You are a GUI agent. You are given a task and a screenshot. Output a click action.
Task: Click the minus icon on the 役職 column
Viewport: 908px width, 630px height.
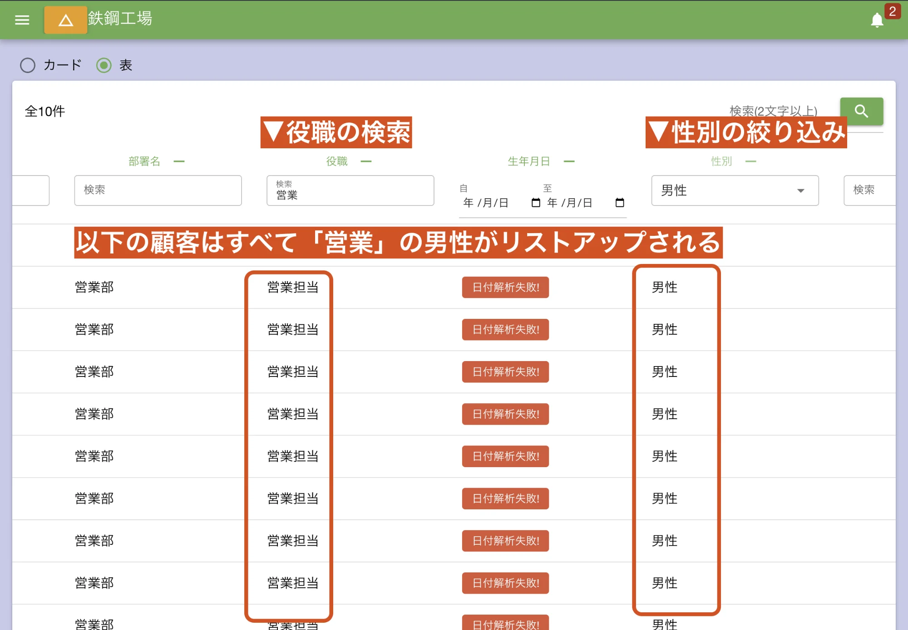tap(366, 161)
